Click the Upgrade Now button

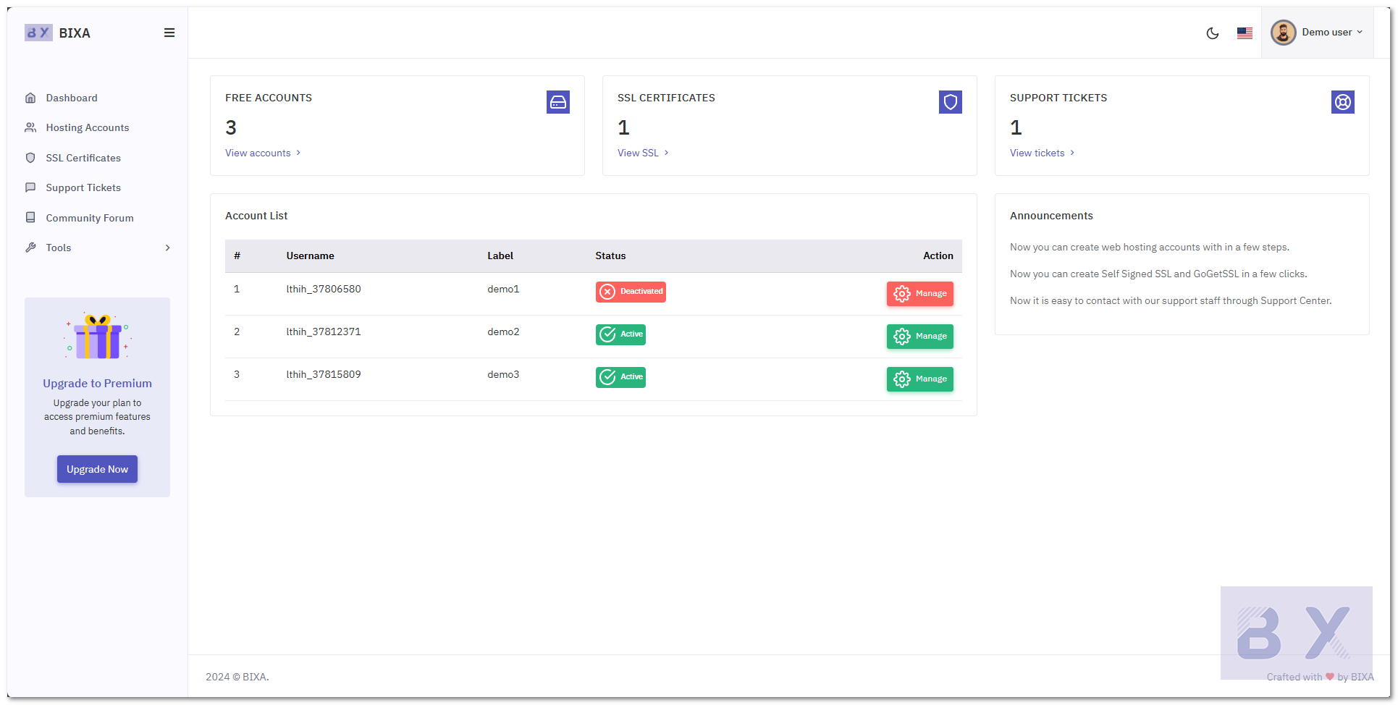click(x=97, y=469)
